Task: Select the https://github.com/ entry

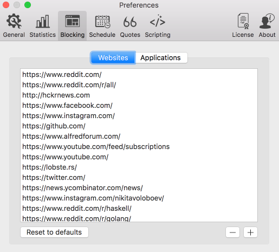Action: tap(139, 126)
